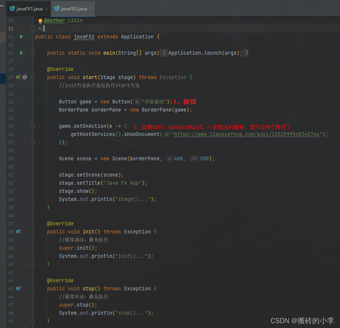This screenshot has height=328, width=340.
Task: Click the javaFX2 class name
Action: pos(84,37)
